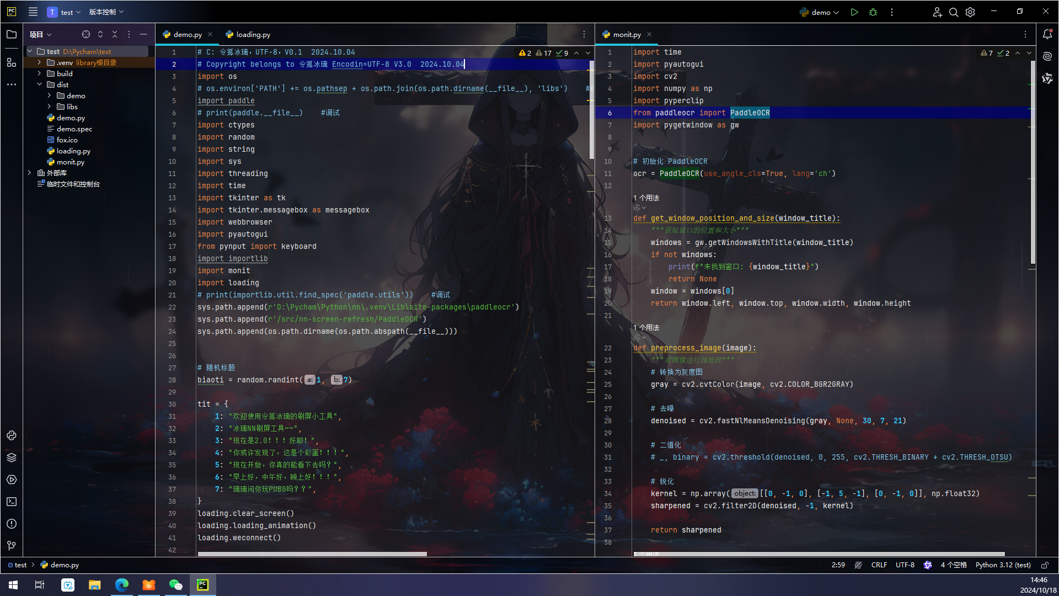Close the monit.py tab

point(649,34)
